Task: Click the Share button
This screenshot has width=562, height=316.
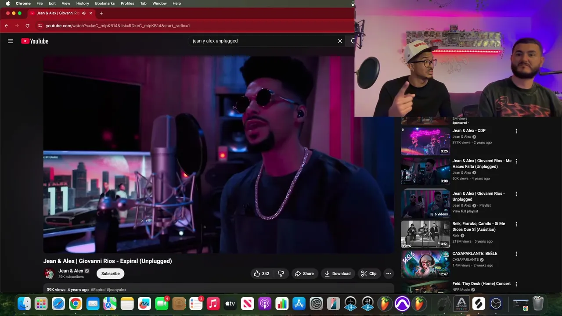Action: pyautogui.click(x=304, y=273)
